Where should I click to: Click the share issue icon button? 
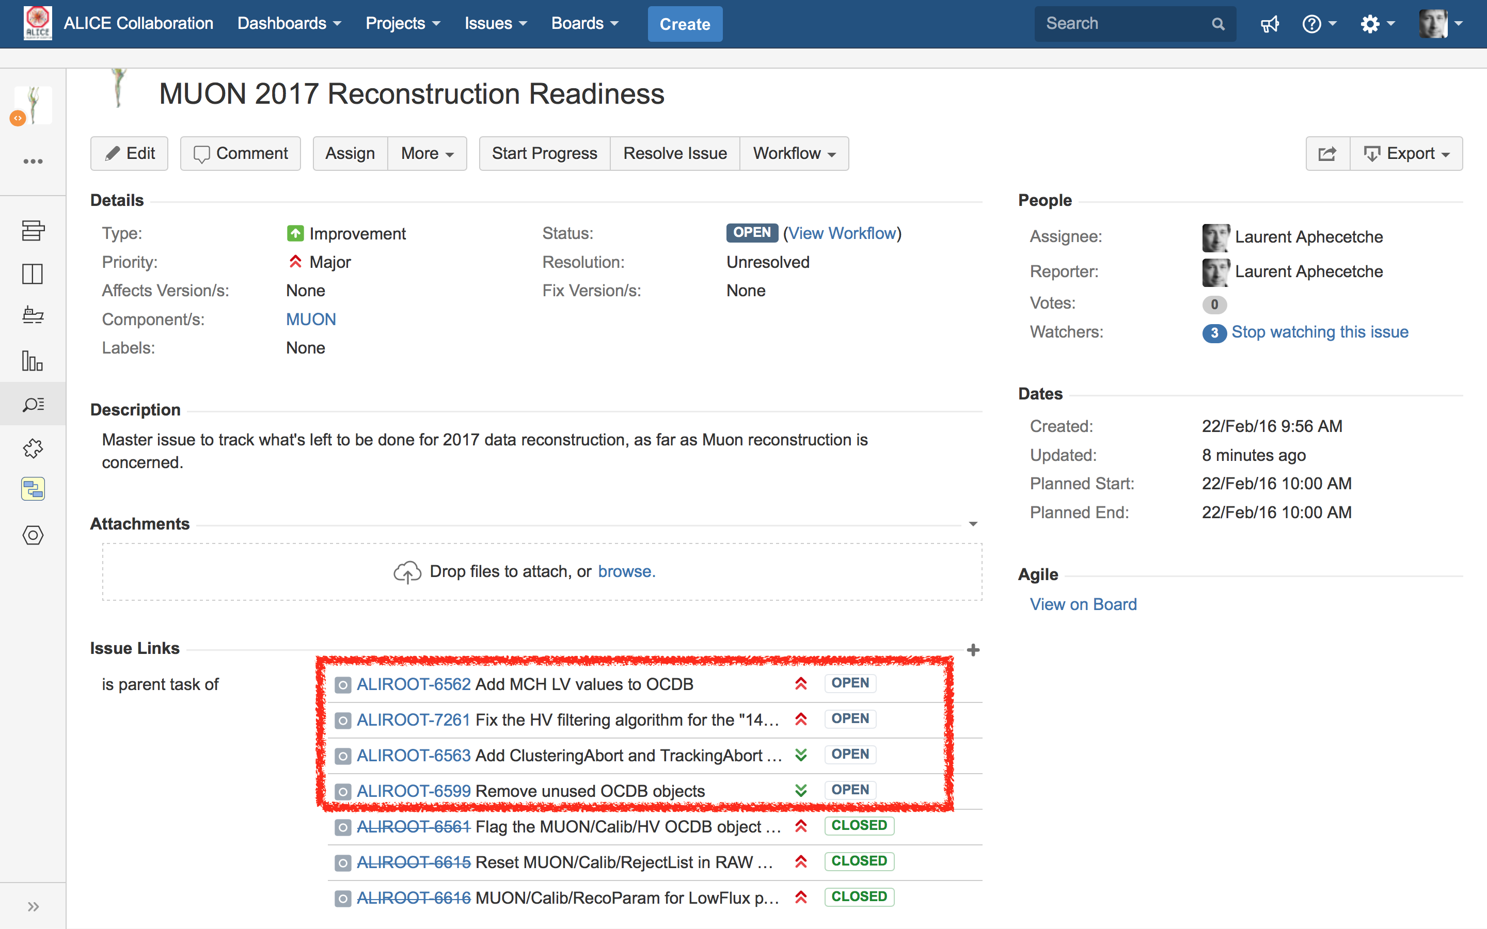[1327, 154]
